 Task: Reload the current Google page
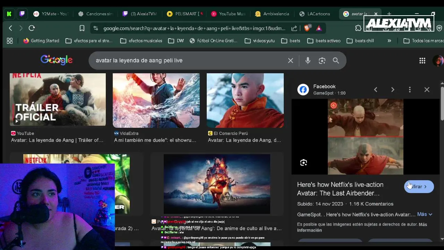point(32,28)
